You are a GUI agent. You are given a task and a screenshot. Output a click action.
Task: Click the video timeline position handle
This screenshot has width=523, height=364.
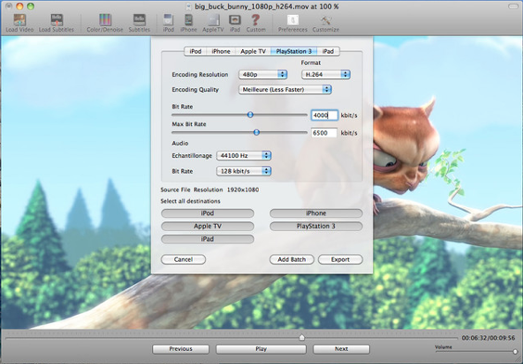[x=302, y=337]
